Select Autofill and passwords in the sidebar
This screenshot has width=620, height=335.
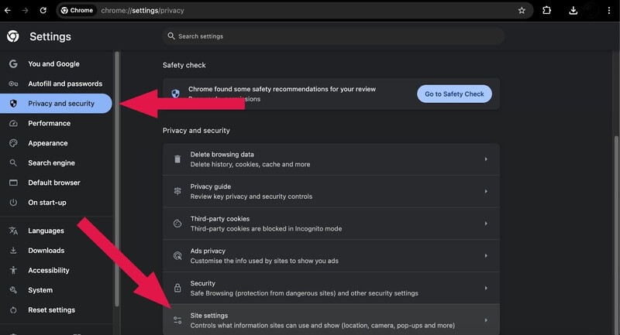tap(56, 84)
